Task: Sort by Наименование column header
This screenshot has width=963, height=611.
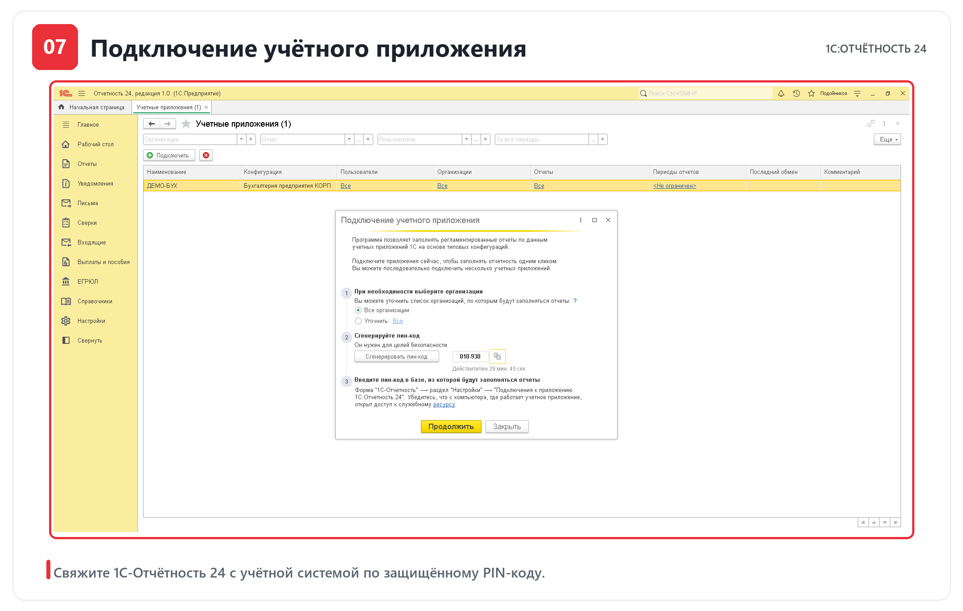Action: pyautogui.click(x=192, y=172)
